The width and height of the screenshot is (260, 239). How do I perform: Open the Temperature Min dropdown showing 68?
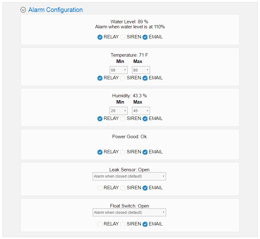pyautogui.click(x=118, y=70)
